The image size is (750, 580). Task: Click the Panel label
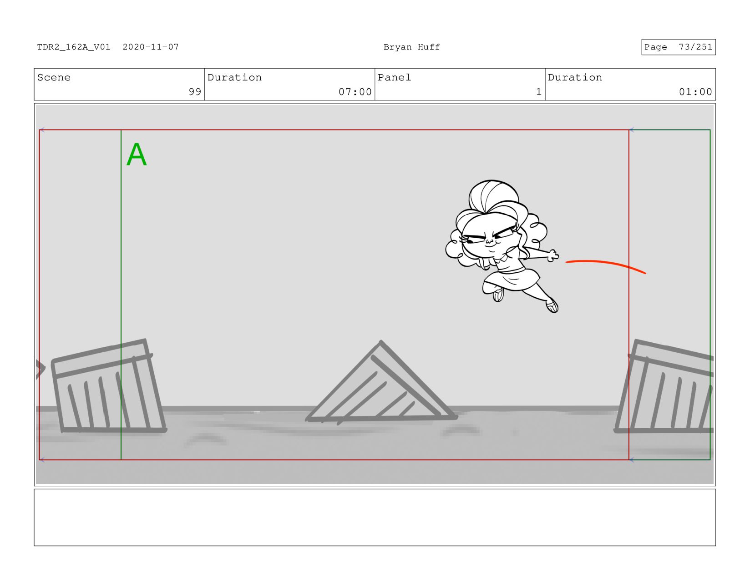pyautogui.click(x=394, y=77)
